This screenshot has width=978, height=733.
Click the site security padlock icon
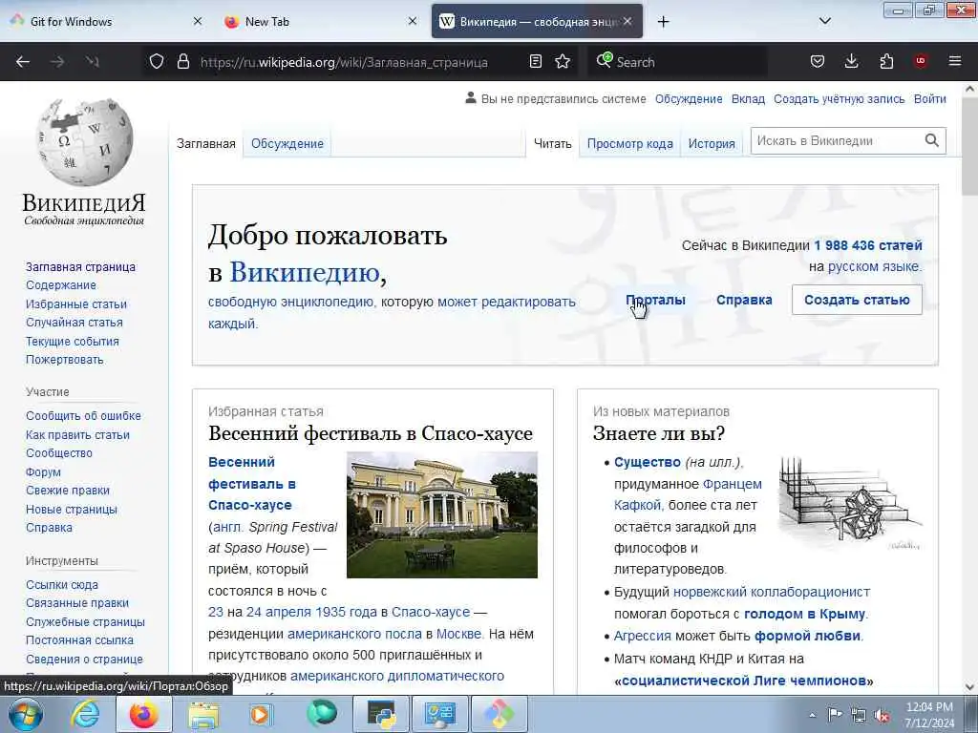click(182, 62)
